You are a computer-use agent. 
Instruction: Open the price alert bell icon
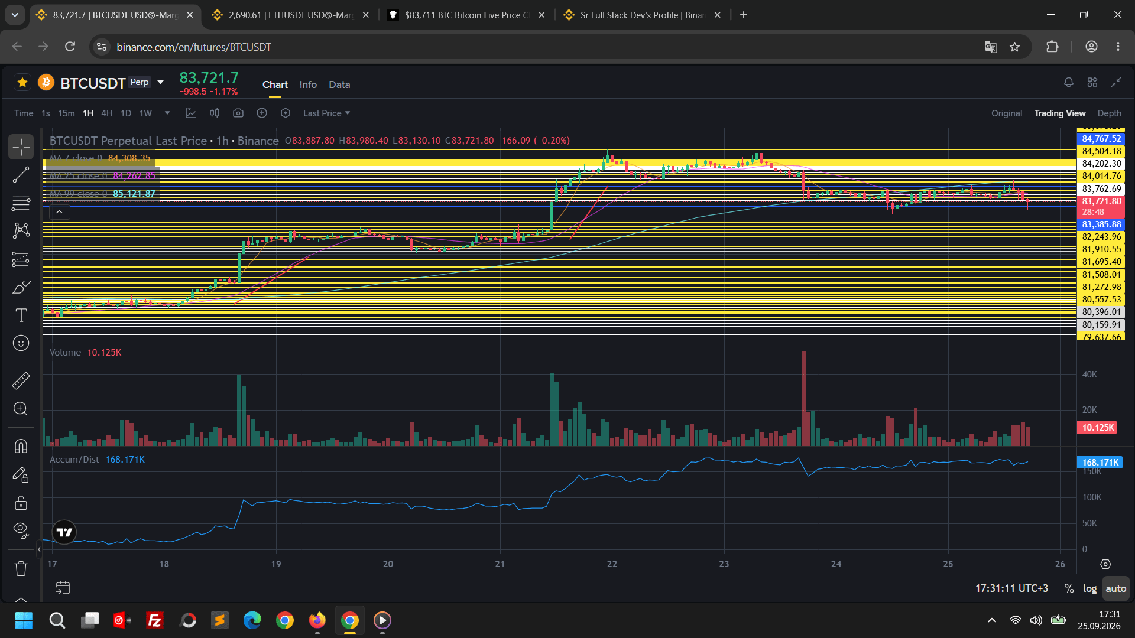pos(1069,83)
